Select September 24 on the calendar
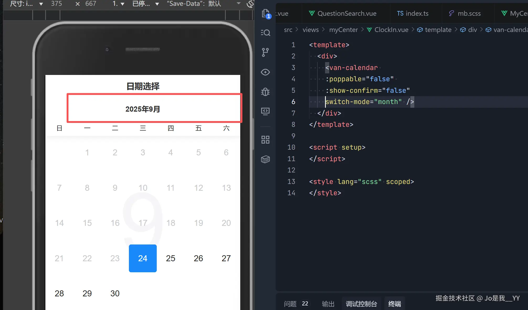 (143, 258)
